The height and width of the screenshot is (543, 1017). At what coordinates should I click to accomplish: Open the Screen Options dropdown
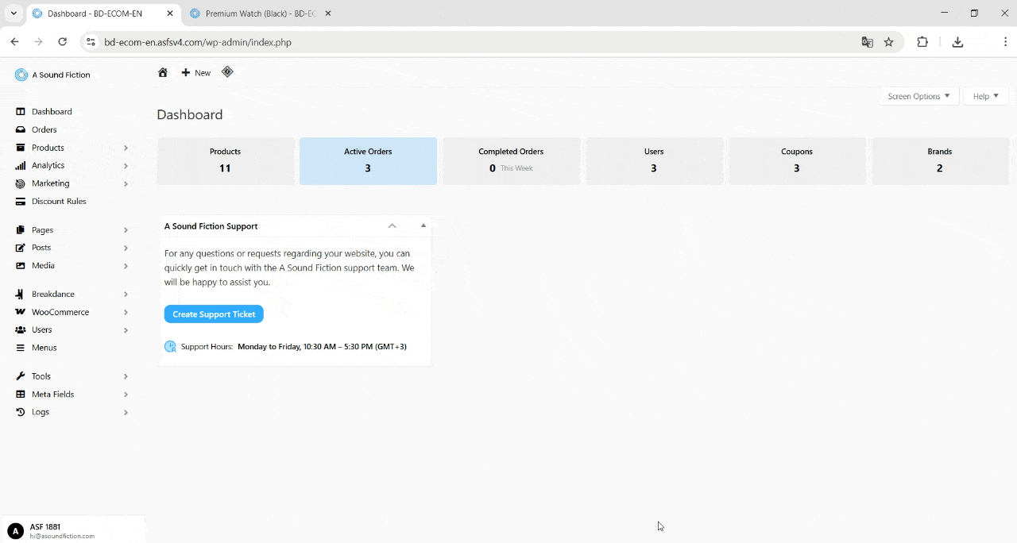click(x=918, y=96)
